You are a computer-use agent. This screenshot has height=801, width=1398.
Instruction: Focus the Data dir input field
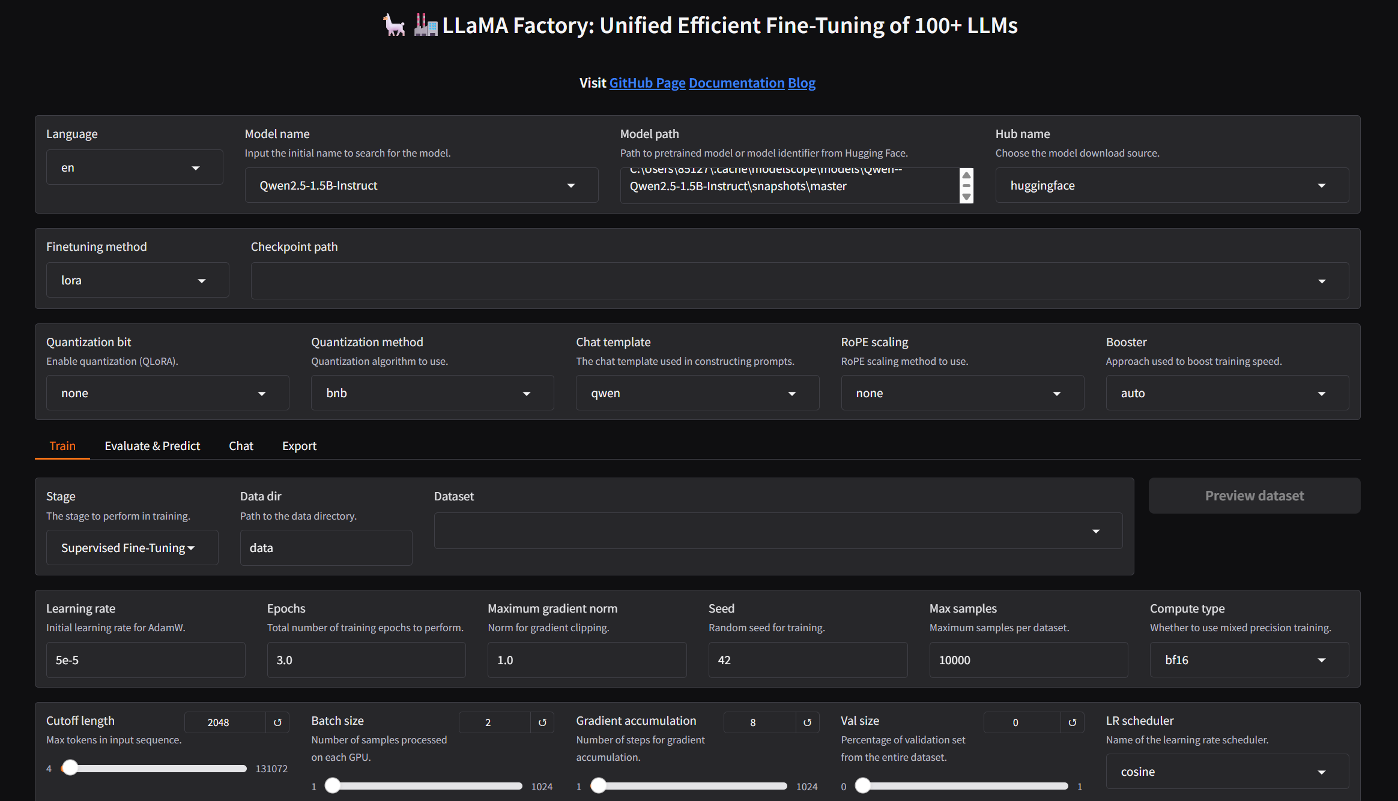click(x=326, y=548)
